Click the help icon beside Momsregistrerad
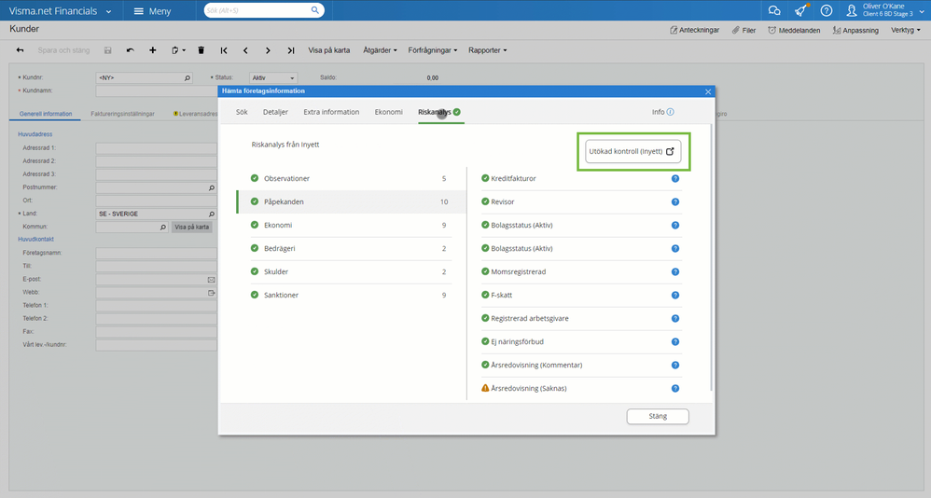Image resolution: width=931 pixels, height=498 pixels. [x=675, y=271]
